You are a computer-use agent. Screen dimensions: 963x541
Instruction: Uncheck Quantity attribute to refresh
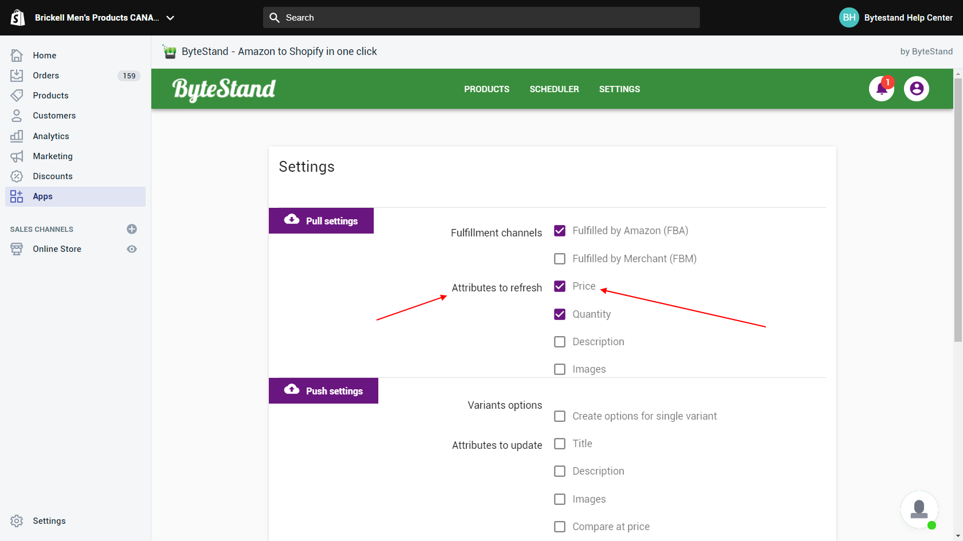tap(560, 314)
